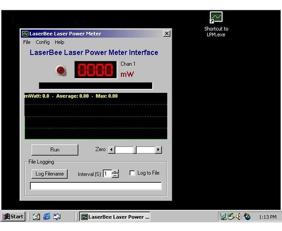
Task: Increase the Interval value with up arrow
Action: (115, 171)
